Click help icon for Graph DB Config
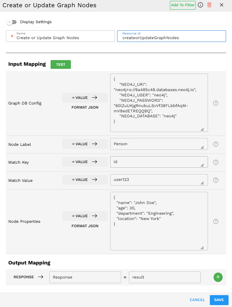This screenshot has height=307, width=232. point(215,103)
